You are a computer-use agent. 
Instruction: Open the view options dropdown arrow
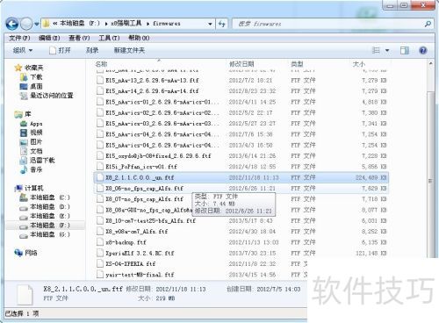387,50
